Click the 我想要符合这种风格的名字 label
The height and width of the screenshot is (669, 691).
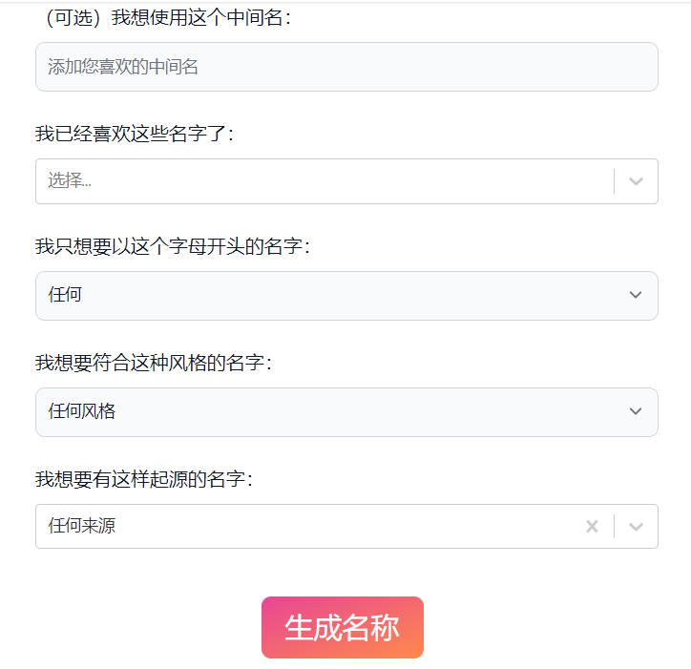click(154, 364)
